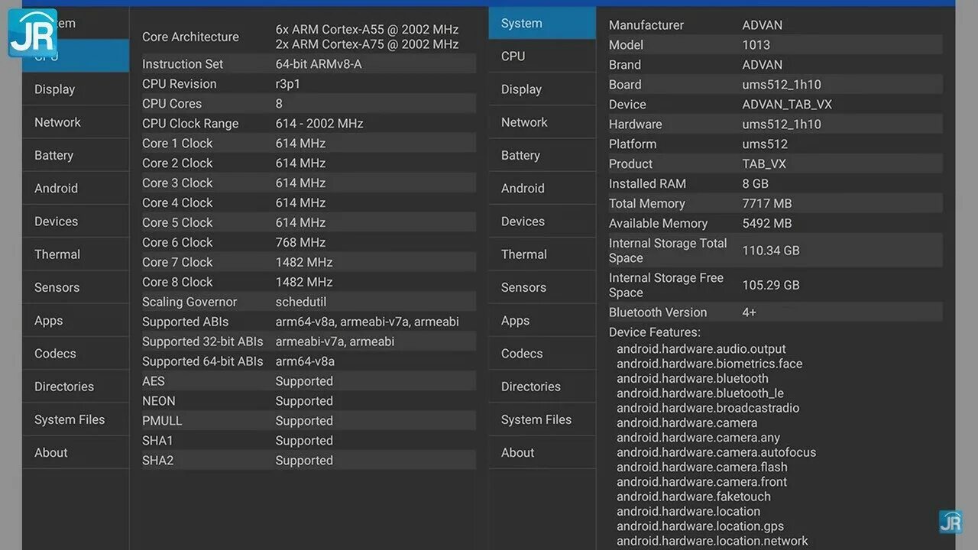This screenshot has height=550, width=978.
Task: Choose Apps tab in the System details pane
Action: (542, 321)
